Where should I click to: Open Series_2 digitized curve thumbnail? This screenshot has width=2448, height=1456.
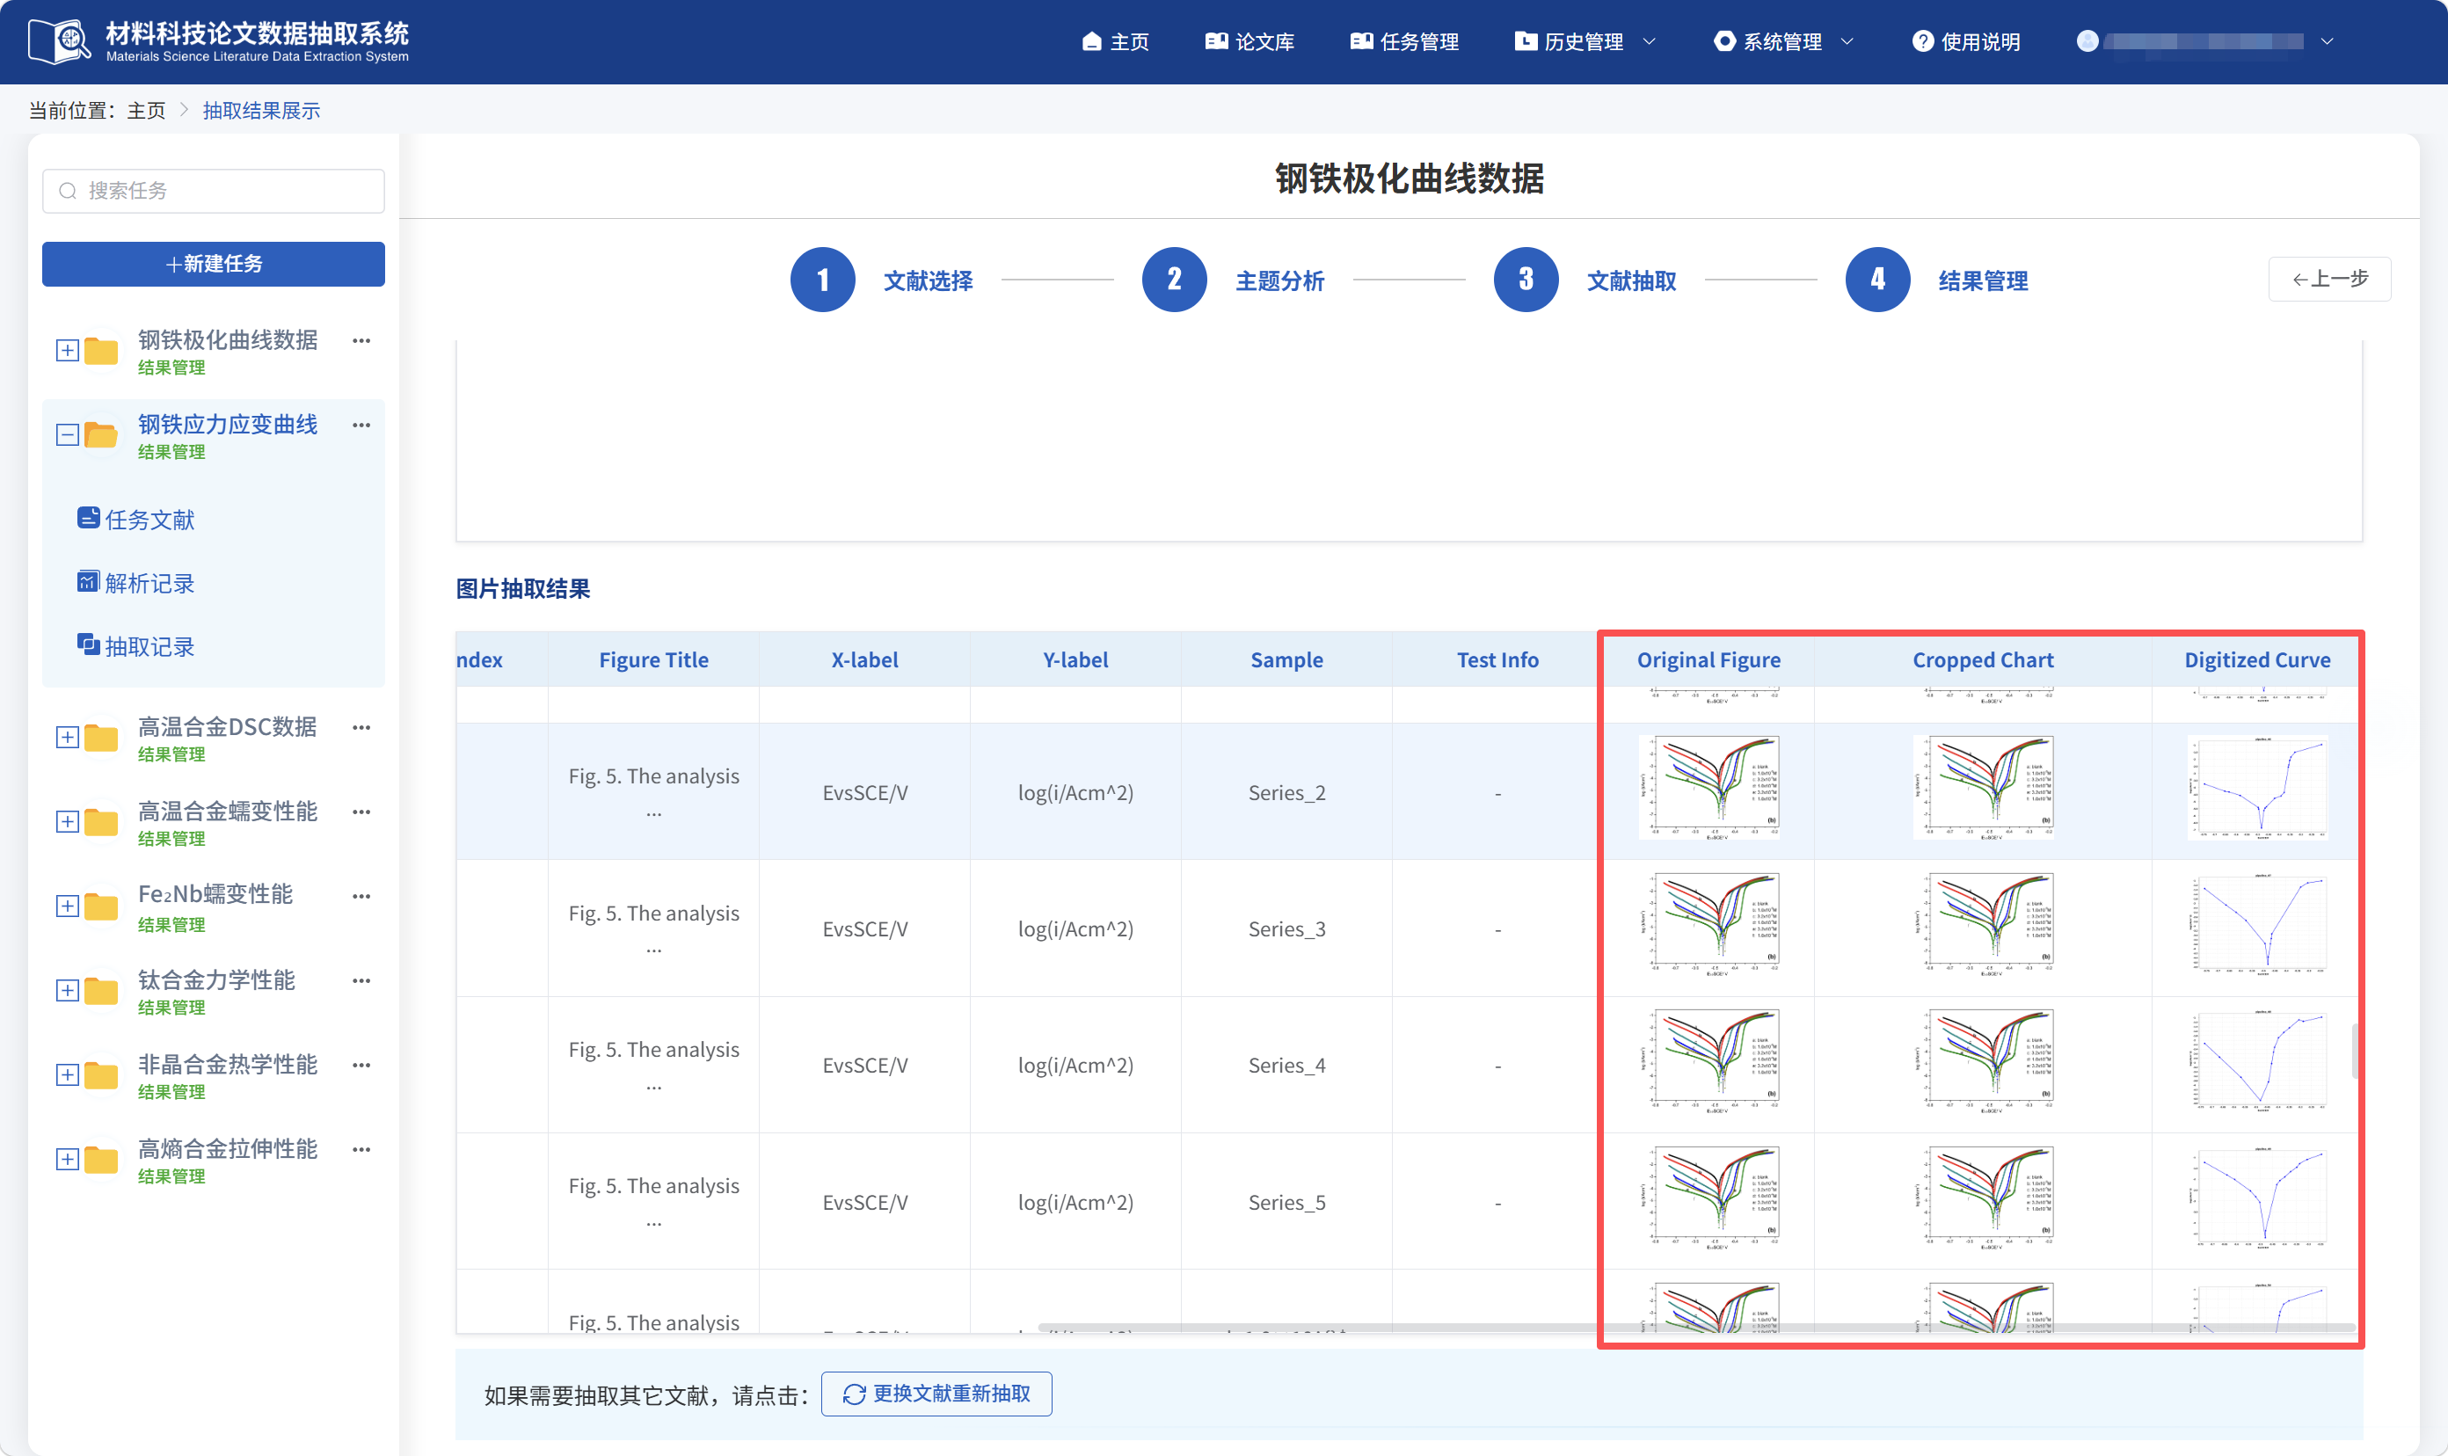[x=2256, y=788]
